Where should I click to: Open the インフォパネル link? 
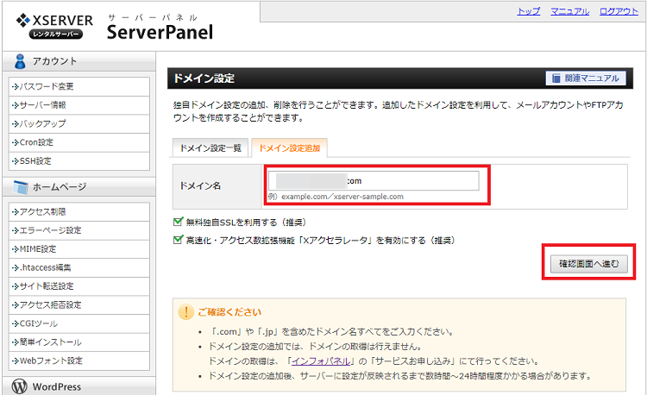(321, 361)
